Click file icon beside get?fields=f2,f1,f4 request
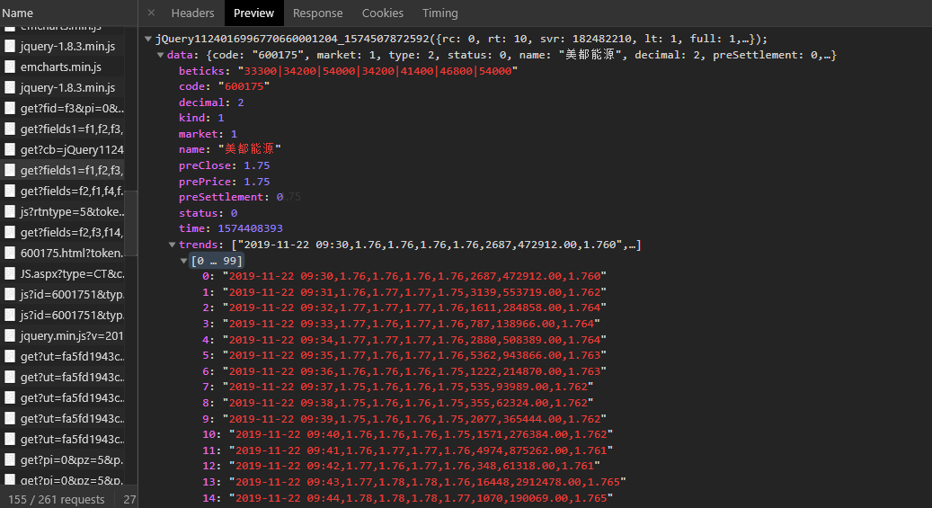This screenshot has height=508, width=932. point(11,191)
